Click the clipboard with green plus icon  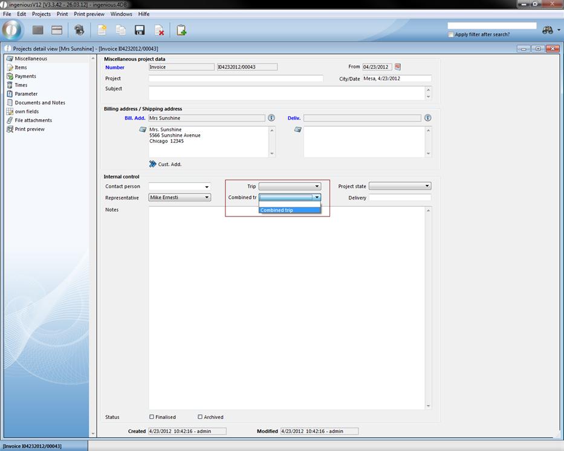coord(181,30)
